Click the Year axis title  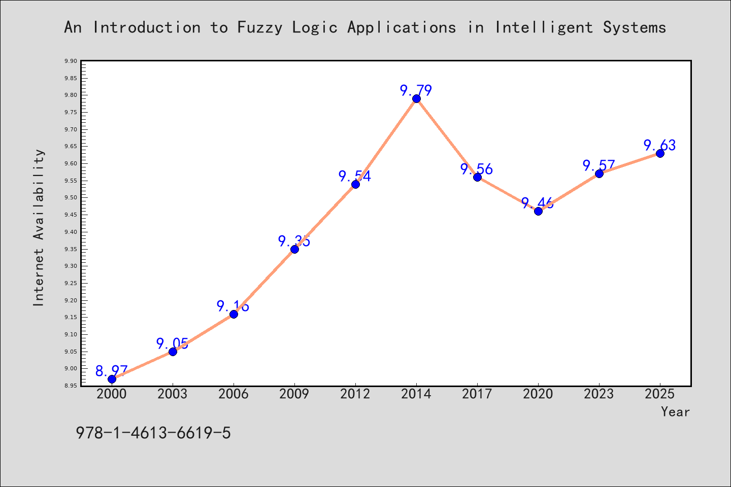(x=675, y=412)
